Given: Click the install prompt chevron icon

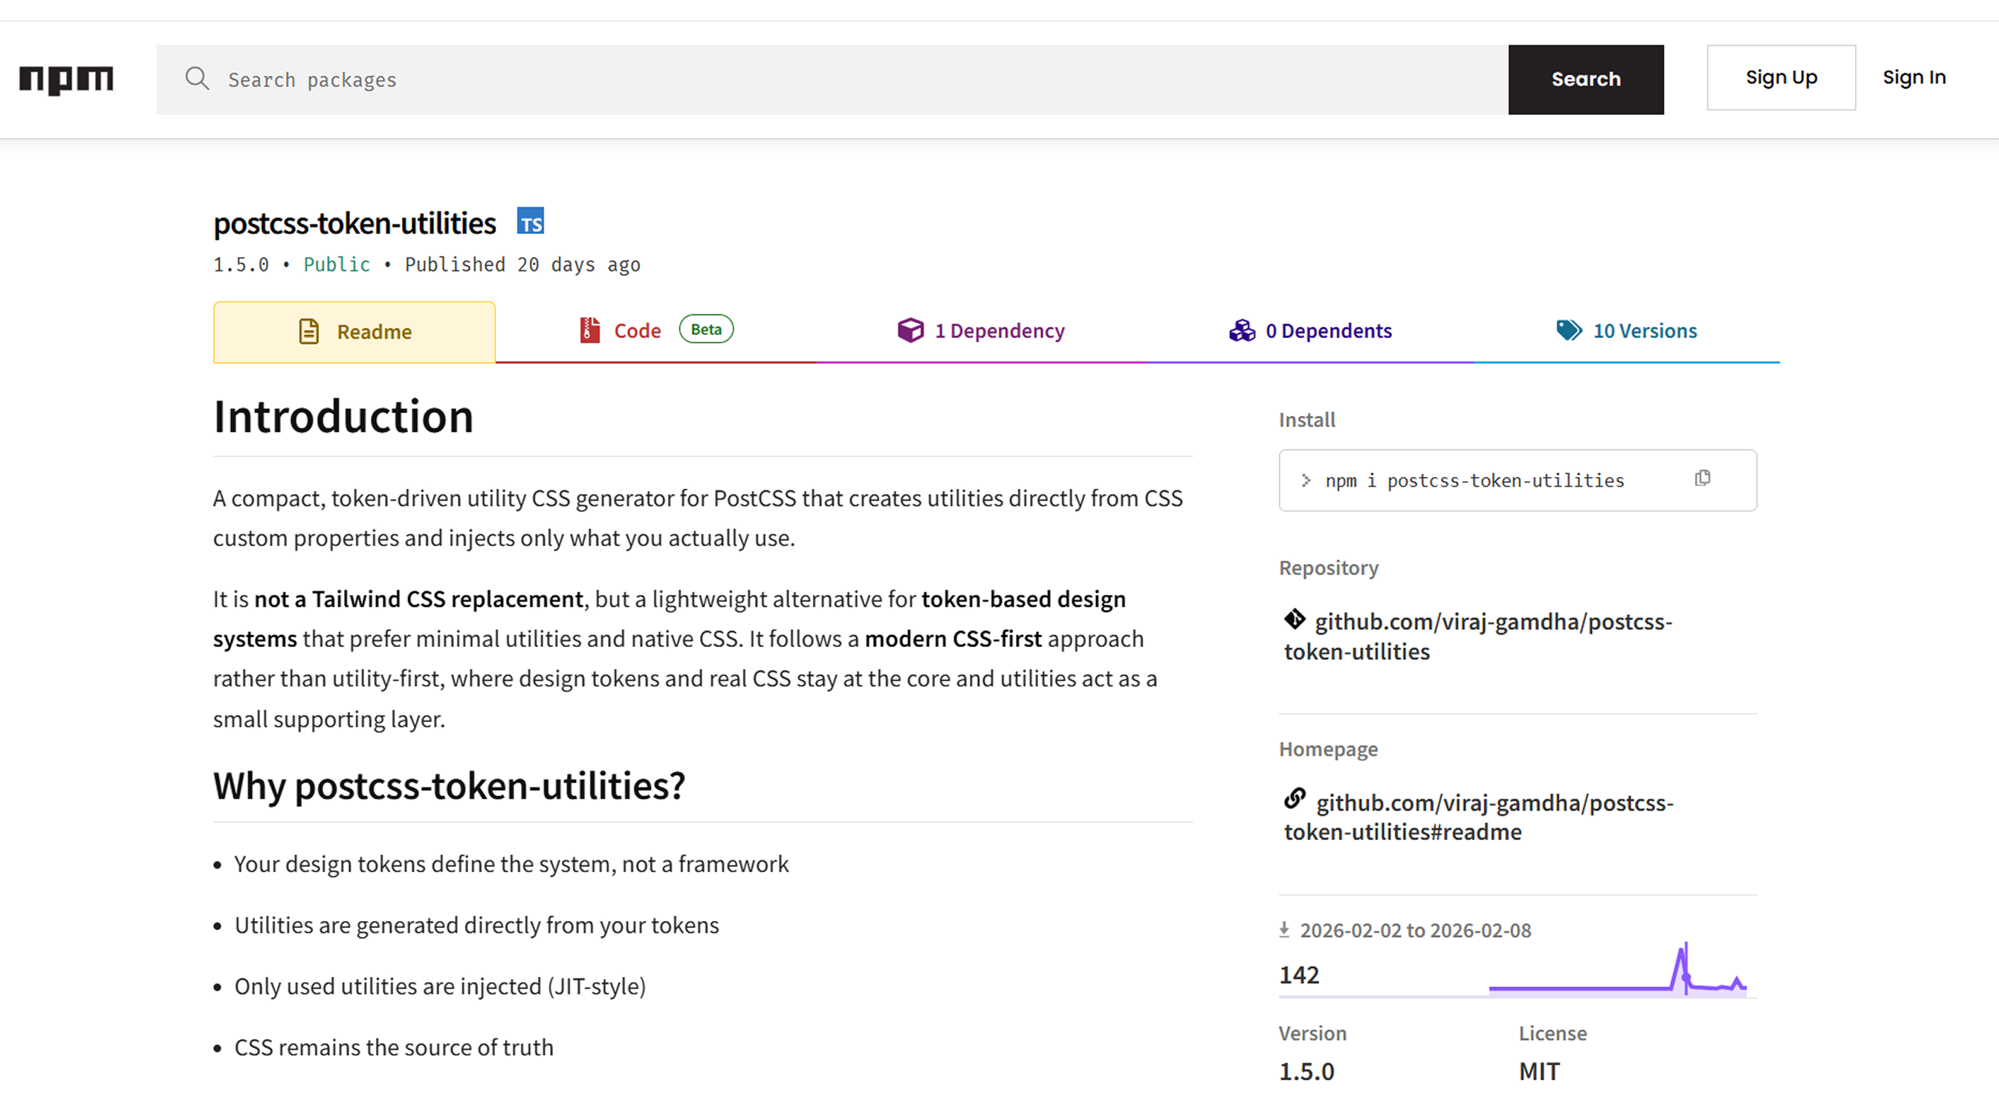Looking at the screenshot, I should (x=1306, y=481).
